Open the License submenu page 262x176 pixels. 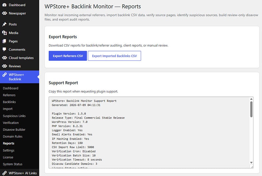[x=8, y=157]
